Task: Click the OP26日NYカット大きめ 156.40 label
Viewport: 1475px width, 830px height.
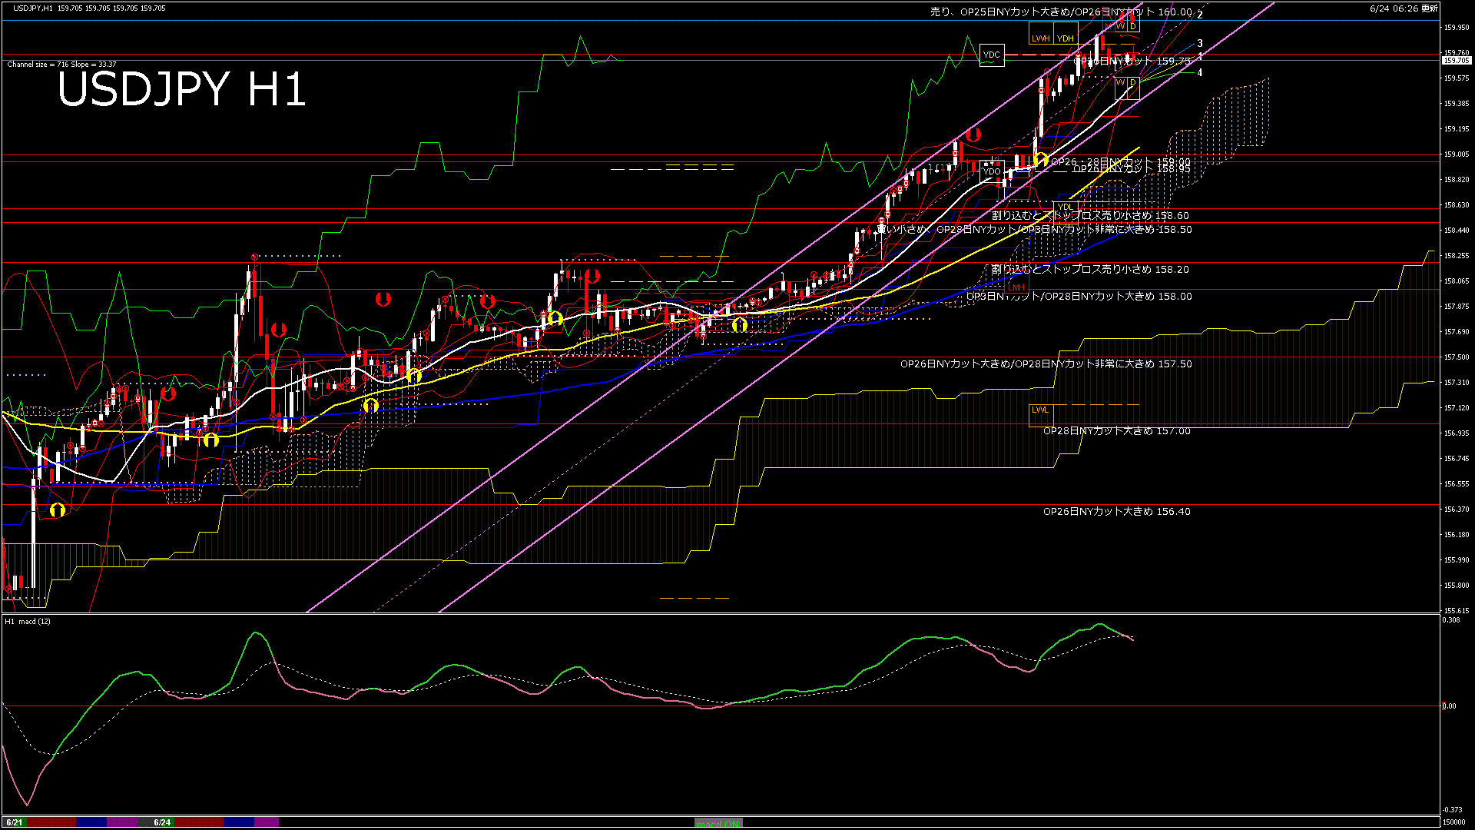Action: [1116, 511]
